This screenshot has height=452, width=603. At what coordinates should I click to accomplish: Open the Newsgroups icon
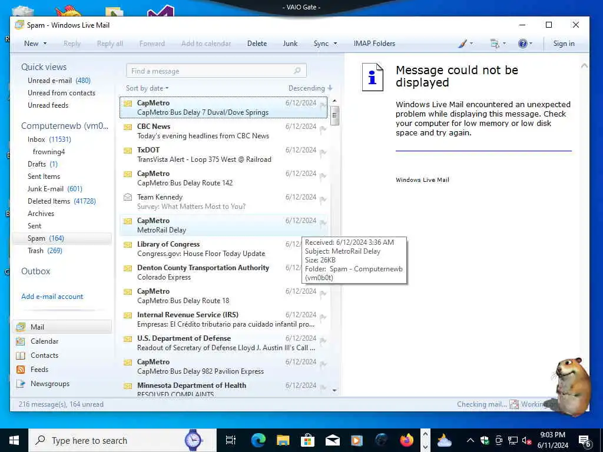click(x=21, y=384)
